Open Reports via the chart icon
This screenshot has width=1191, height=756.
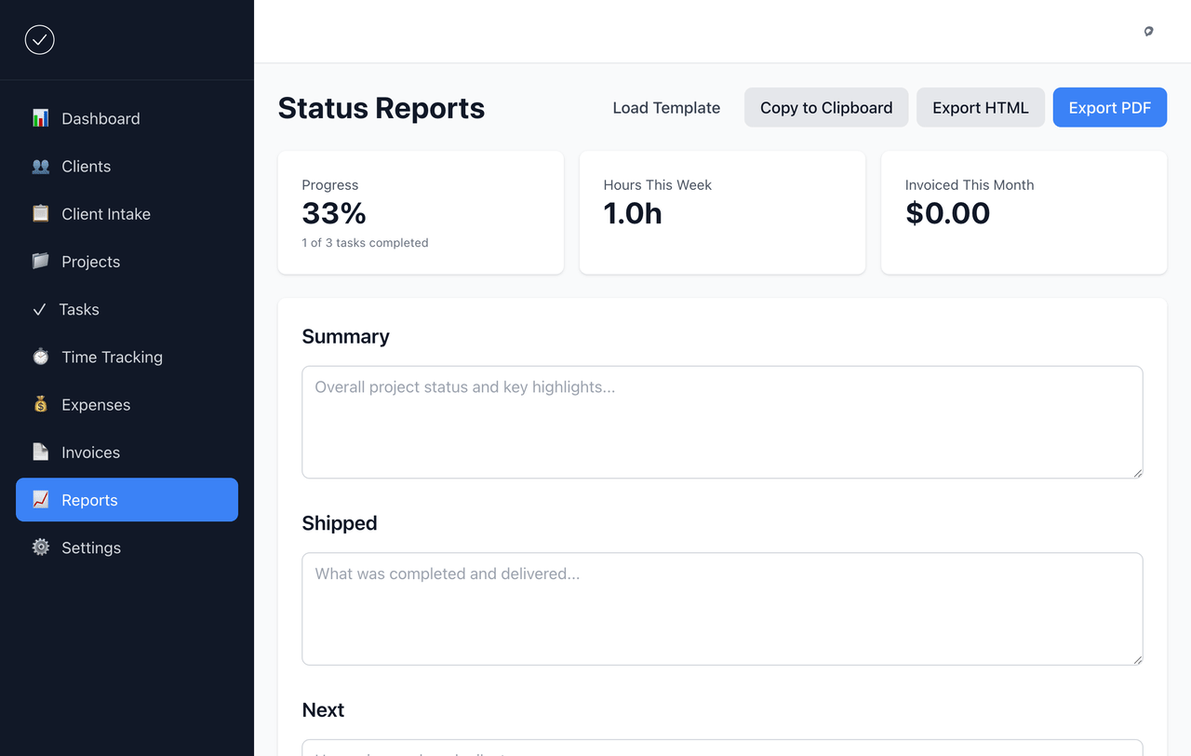coord(40,499)
